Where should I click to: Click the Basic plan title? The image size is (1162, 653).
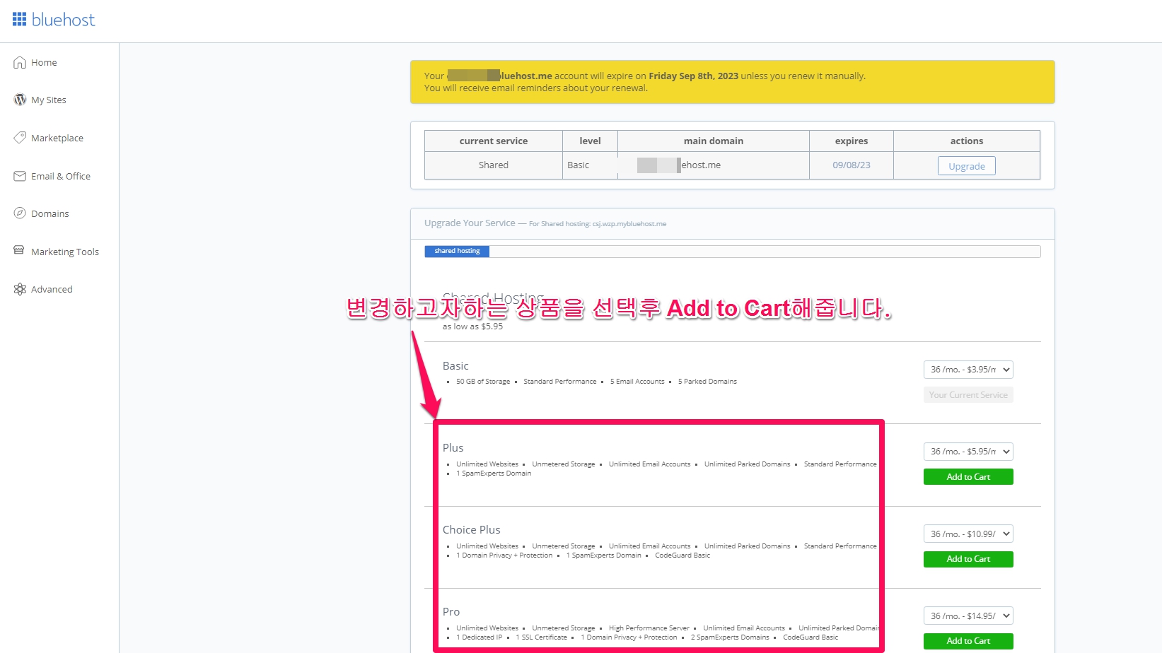pos(455,366)
